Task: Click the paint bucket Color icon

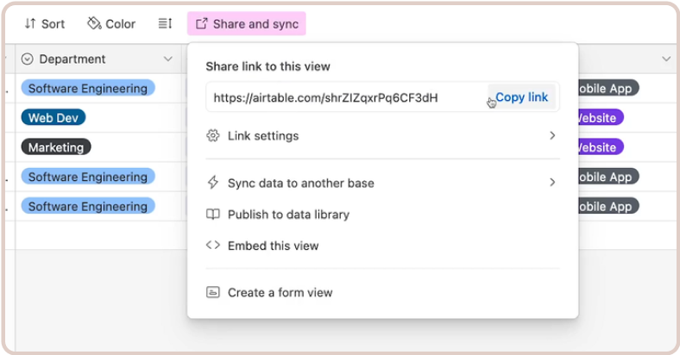Action: pos(94,24)
